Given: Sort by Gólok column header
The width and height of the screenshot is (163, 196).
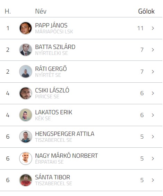Looking at the screenshot, I should click(146, 11).
